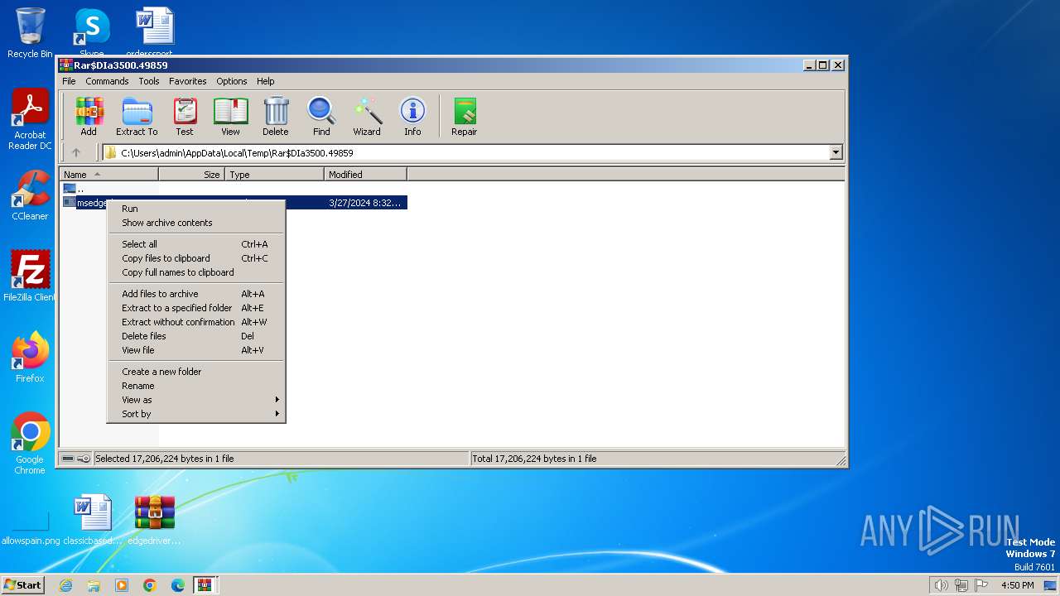Open Chrome from the taskbar

click(x=150, y=585)
